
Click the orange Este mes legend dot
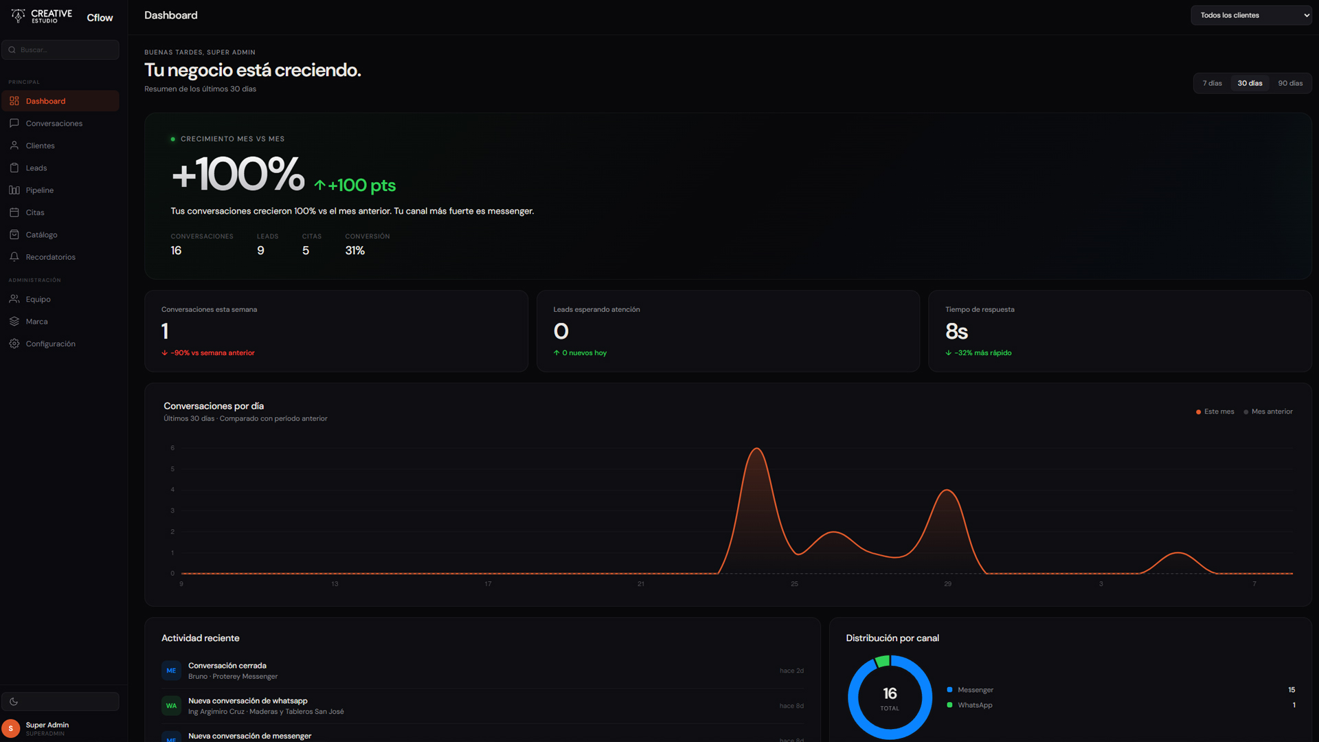(1198, 412)
